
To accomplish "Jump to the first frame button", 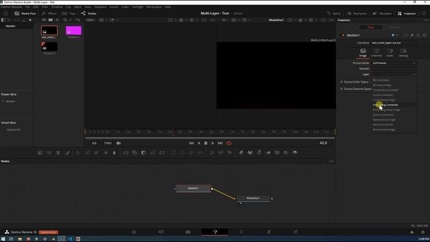I will 191,143.
